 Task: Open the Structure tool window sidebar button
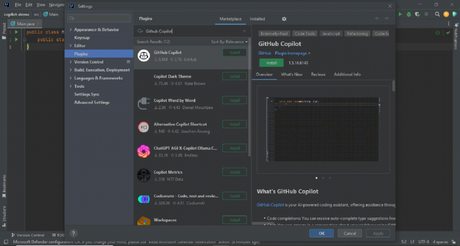click(4, 216)
